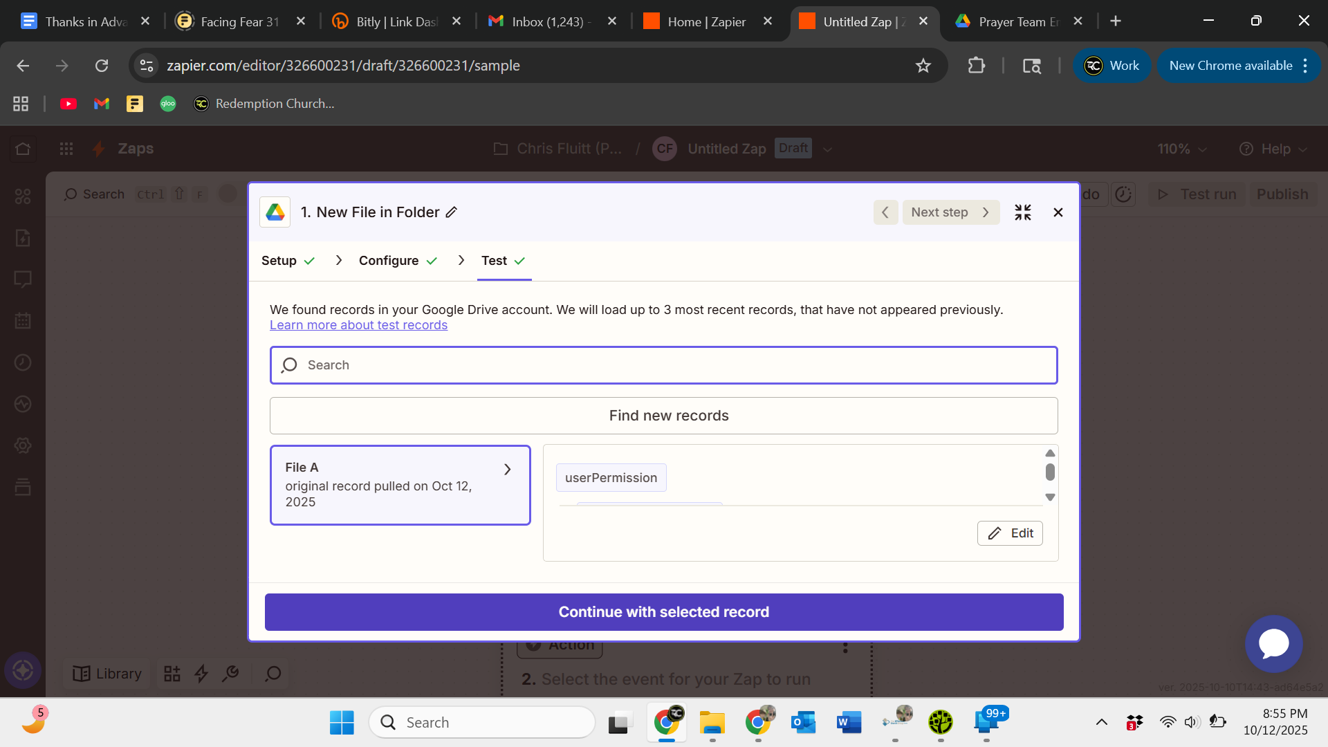Bookmark page with the star icon
Image resolution: width=1328 pixels, height=747 pixels.
pos(923,66)
